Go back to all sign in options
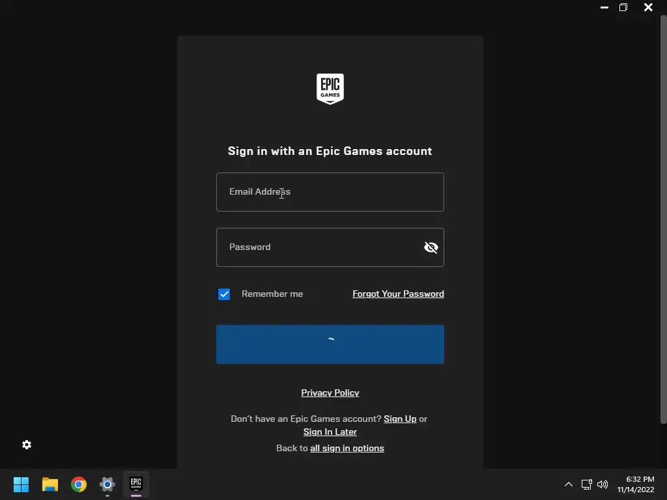 (347, 448)
